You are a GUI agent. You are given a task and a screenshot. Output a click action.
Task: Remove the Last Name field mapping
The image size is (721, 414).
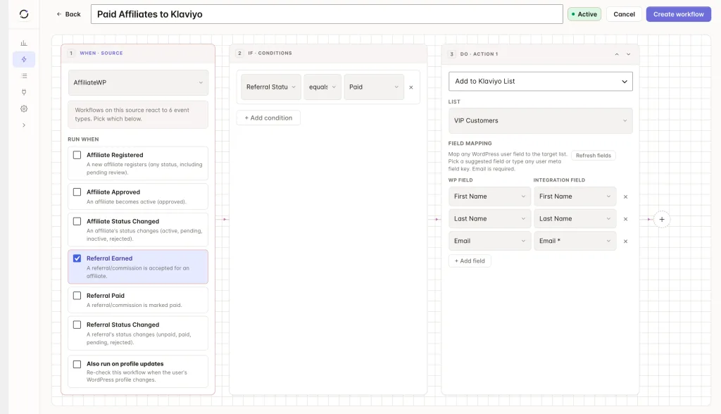point(625,219)
